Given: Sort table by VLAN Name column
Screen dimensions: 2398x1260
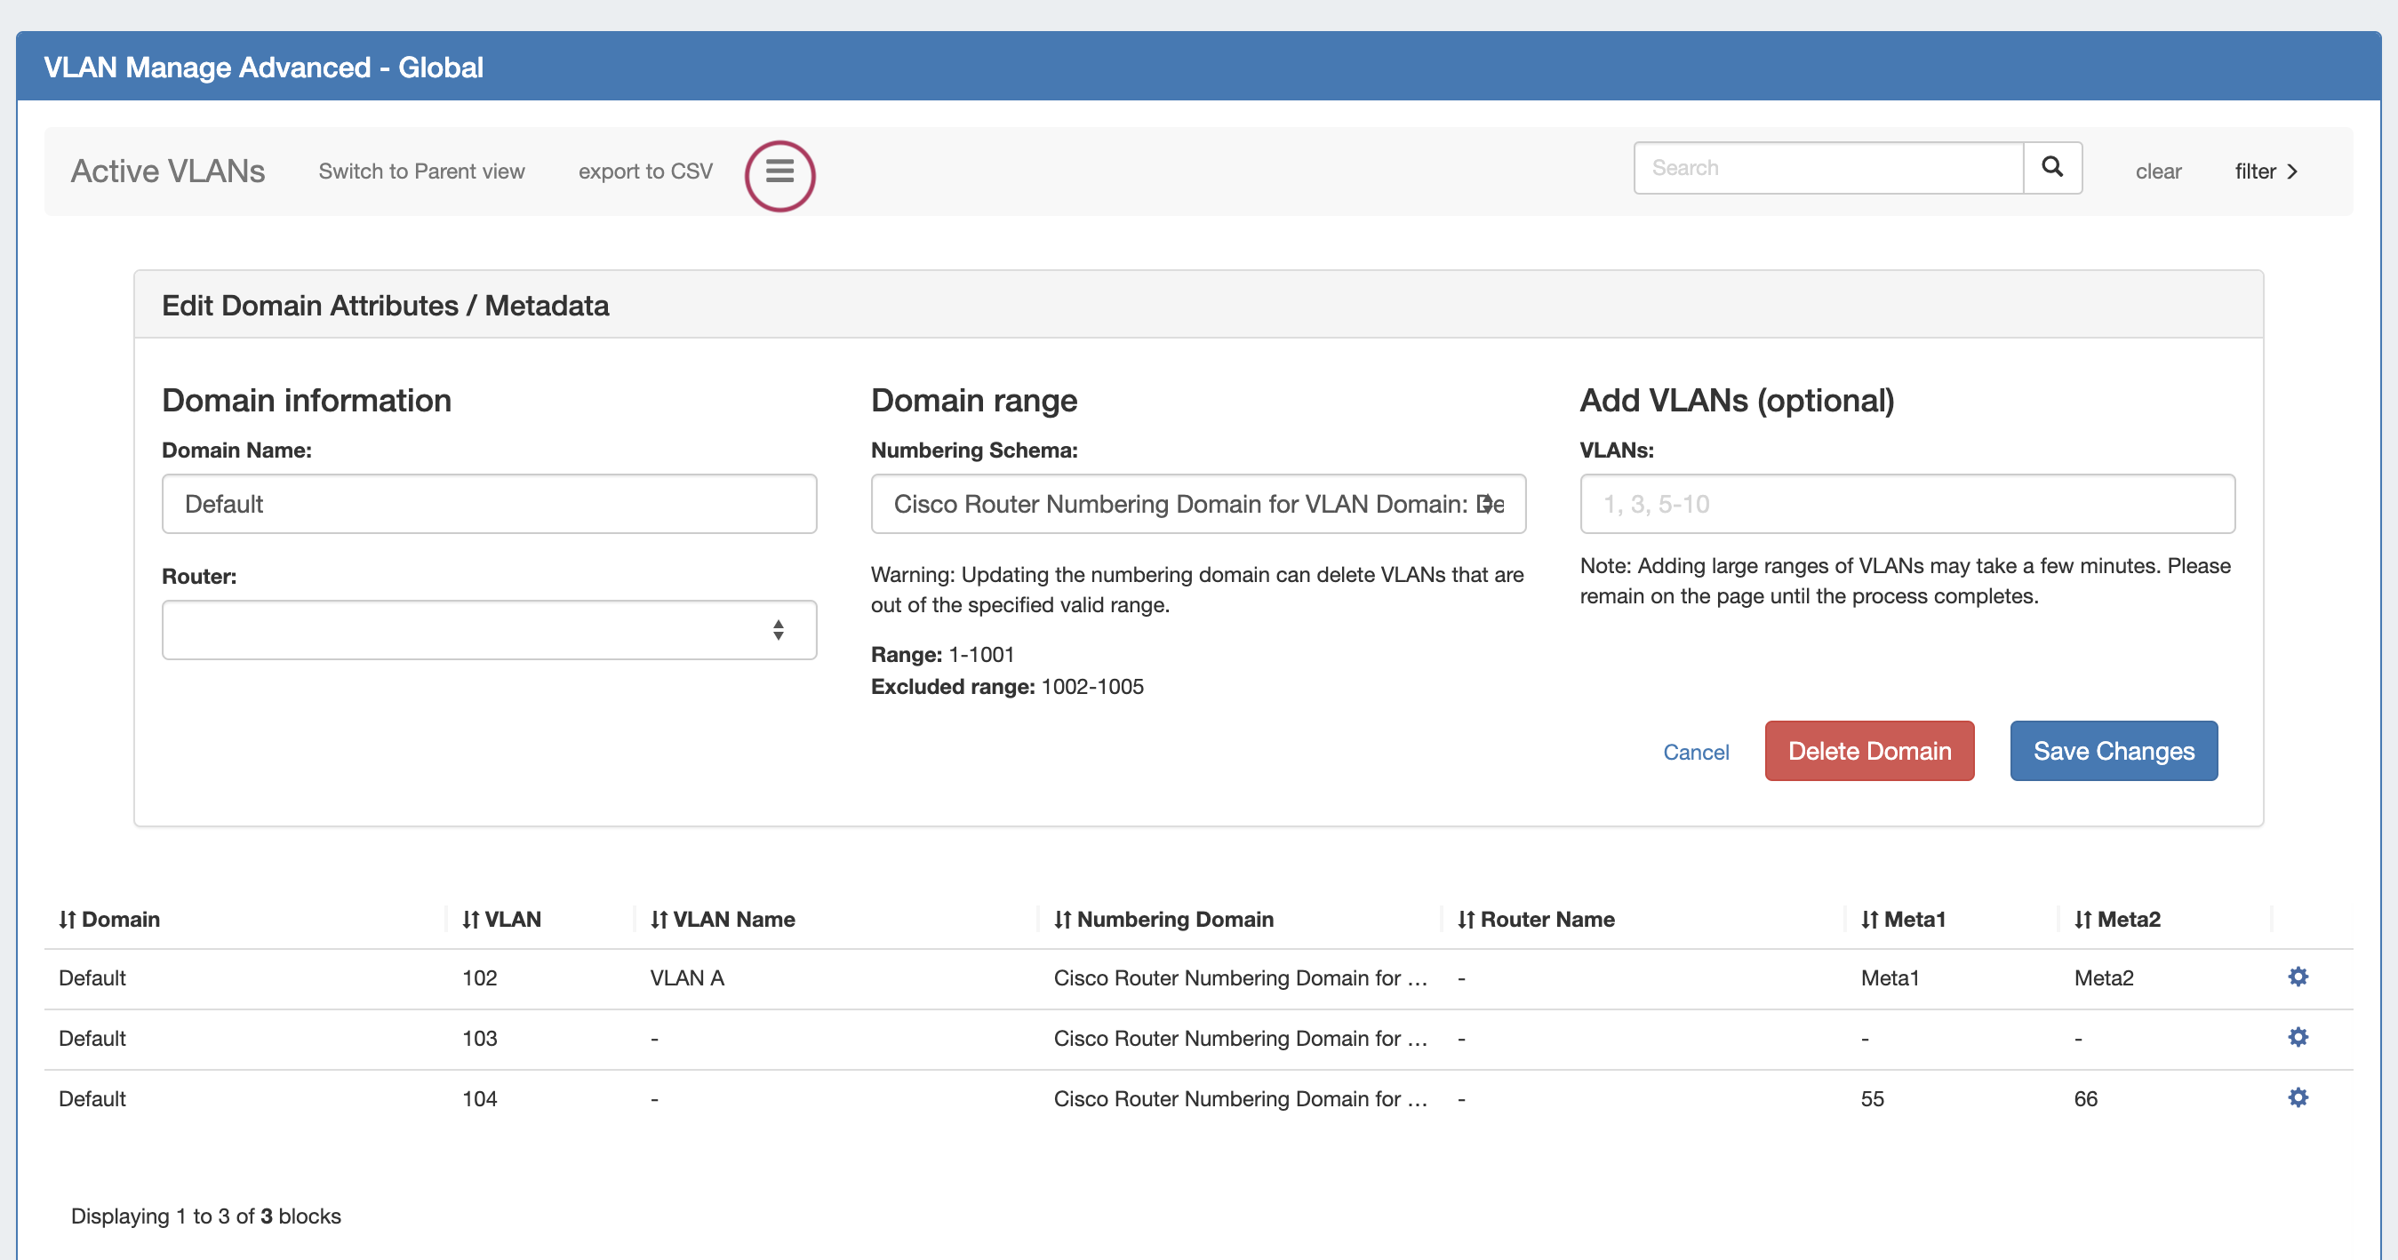Looking at the screenshot, I should coord(723,920).
